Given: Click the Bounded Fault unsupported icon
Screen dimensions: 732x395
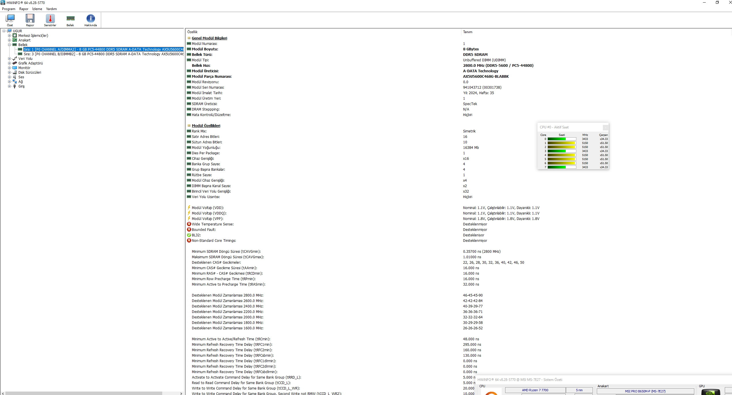Looking at the screenshot, I should 189,229.
